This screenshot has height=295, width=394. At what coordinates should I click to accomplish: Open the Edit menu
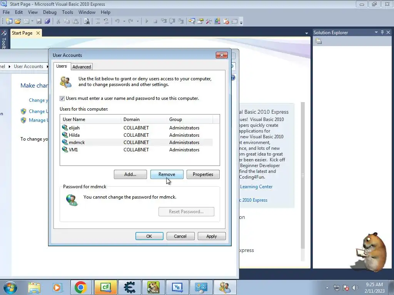click(19, 12)
